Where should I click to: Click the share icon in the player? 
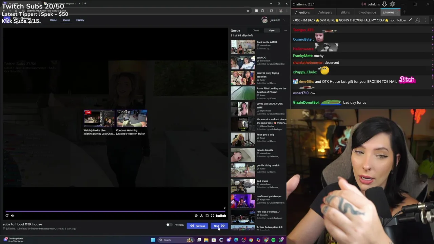(x=201, y=216)
